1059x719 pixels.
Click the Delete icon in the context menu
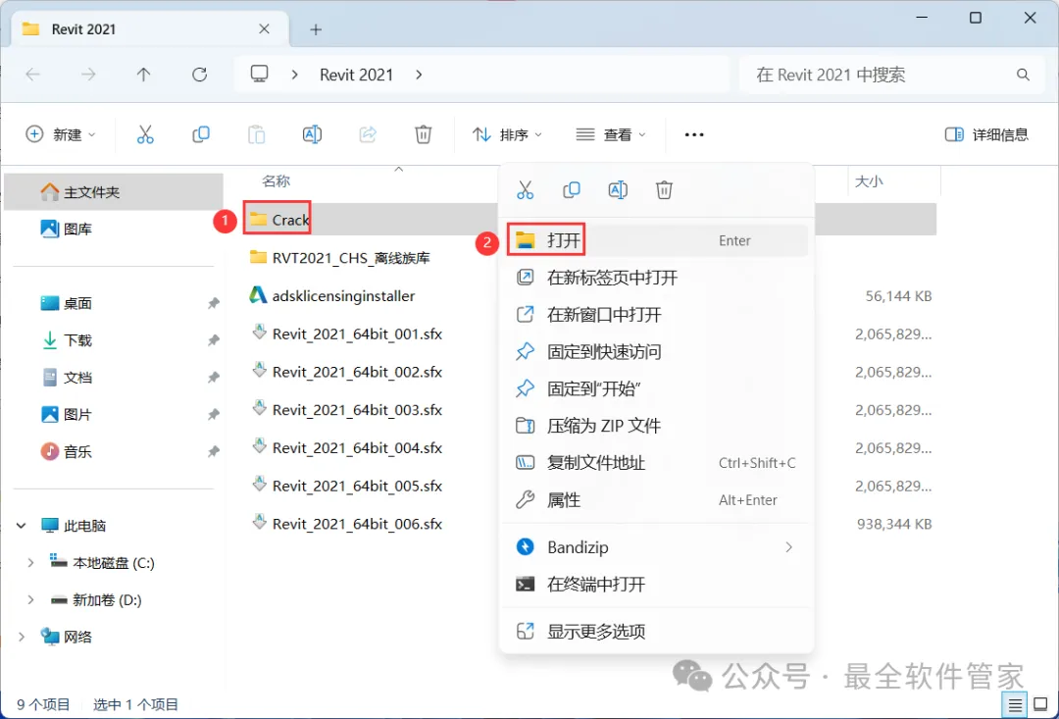click(x=664, y=190)
